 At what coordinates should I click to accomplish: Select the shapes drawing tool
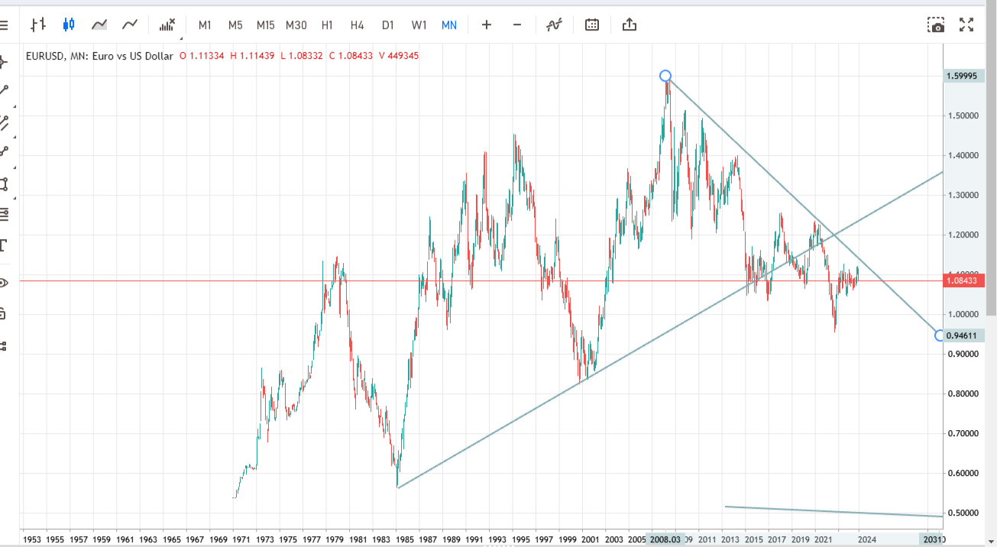click(x=4, y=183)
